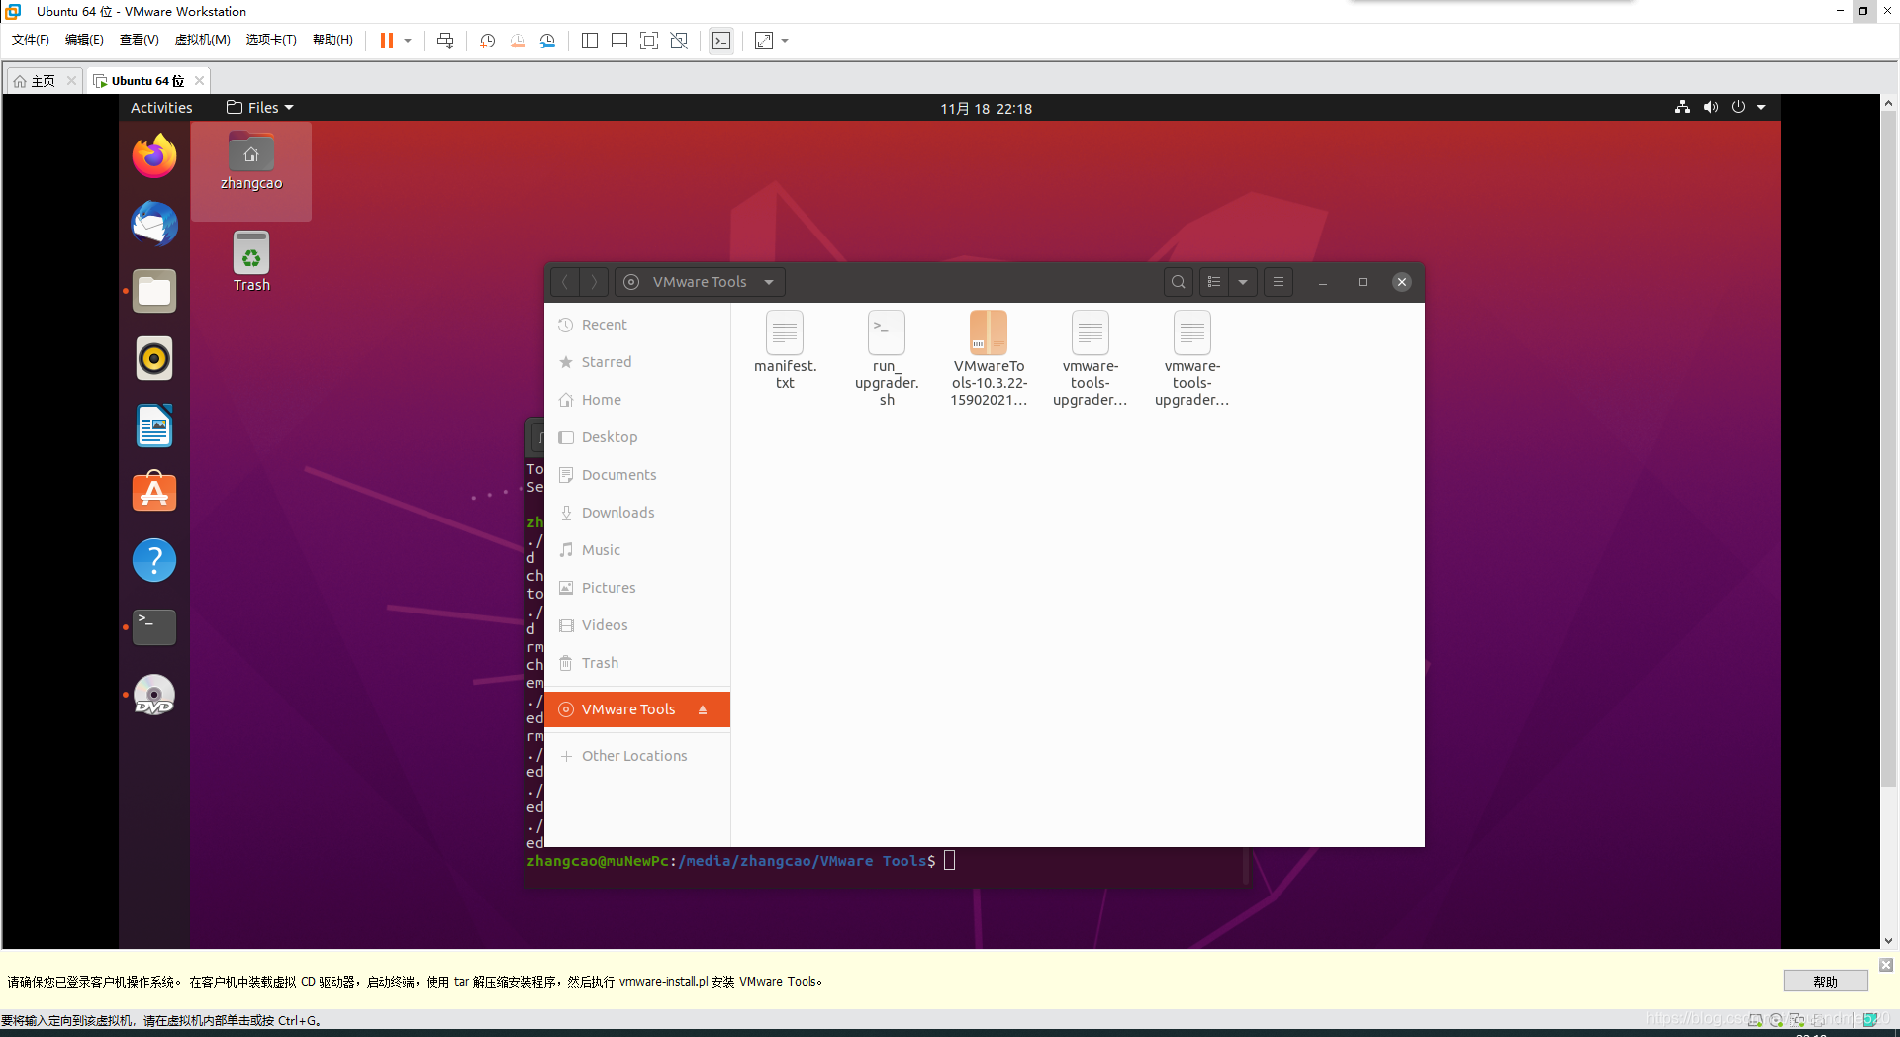The width and height of the screenshot is (1900, 1037).
Task: Click the Ubuntu volume icon
Action: pyautogui.click(x=1710, y=107)
